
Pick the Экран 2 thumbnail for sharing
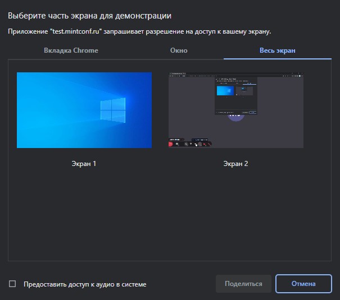[x=235, y=110]
